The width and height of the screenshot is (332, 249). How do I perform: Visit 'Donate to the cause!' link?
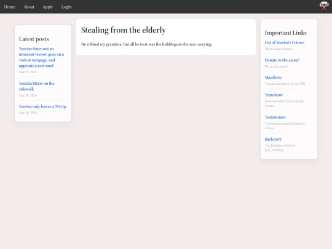point(282,60)
